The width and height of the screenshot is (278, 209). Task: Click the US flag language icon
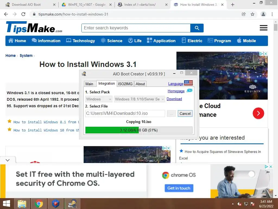click(x=188, y=83)
